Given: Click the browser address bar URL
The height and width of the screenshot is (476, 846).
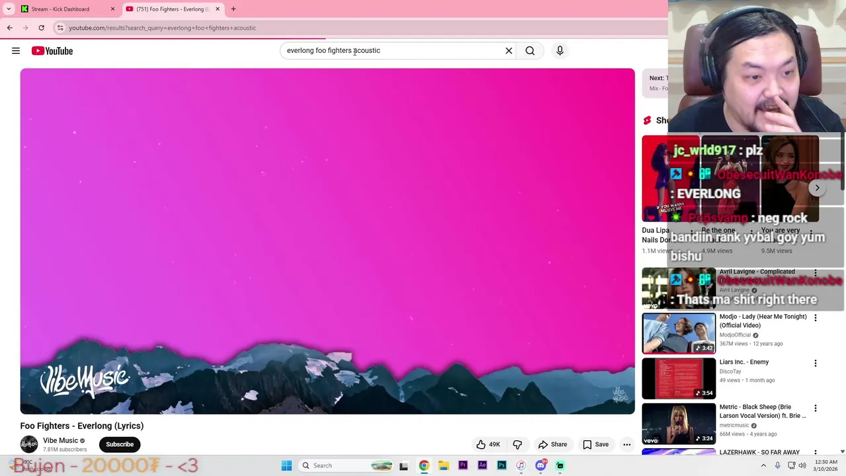Looking at the screenshot, I should (162, 28).
